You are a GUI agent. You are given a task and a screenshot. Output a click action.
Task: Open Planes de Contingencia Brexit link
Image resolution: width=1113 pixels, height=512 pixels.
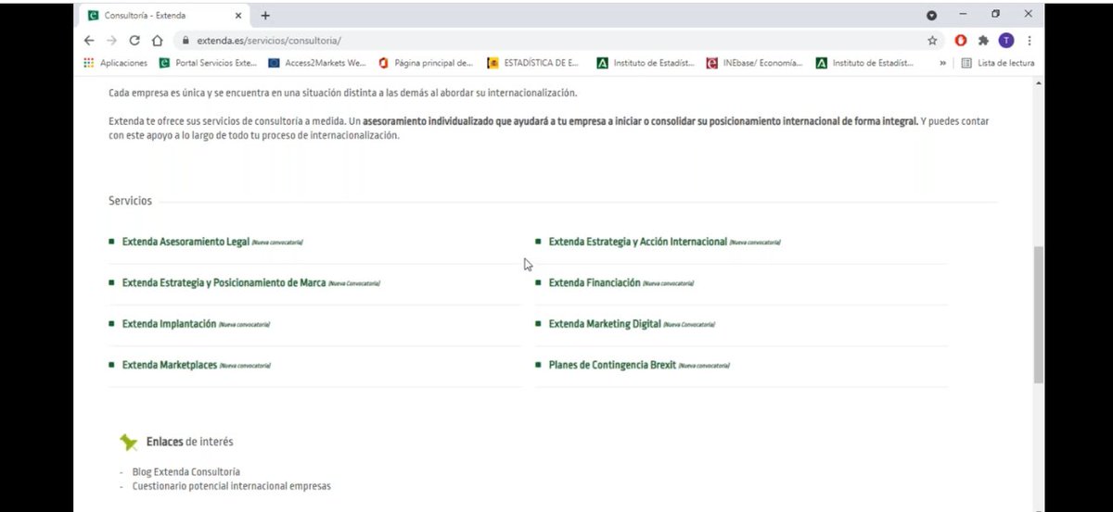coord(612,365)
